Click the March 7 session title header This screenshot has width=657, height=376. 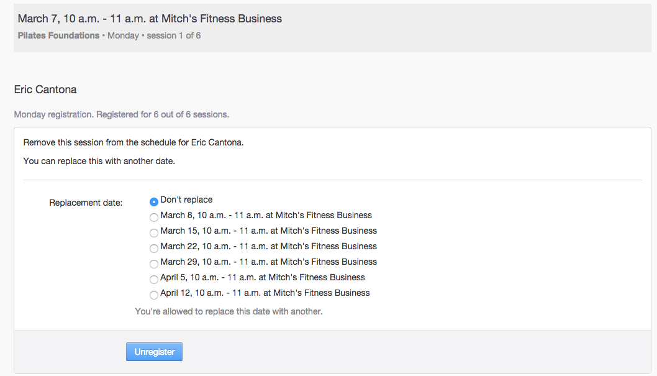150,19
